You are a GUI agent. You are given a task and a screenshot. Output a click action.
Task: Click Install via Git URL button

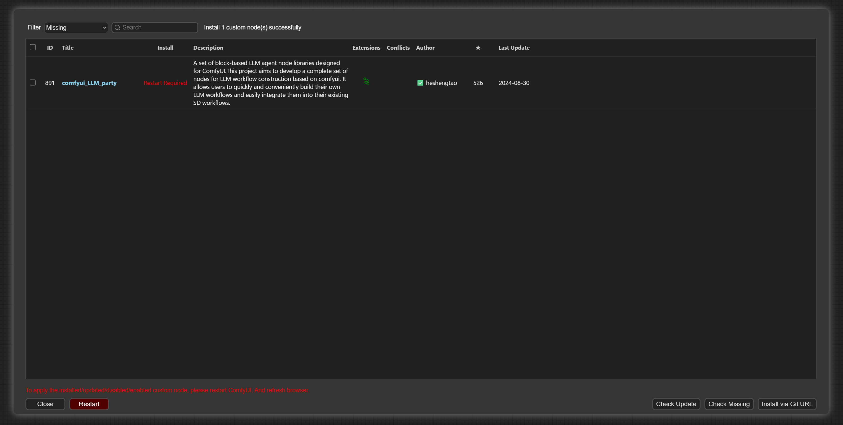(x=787, y=404)
